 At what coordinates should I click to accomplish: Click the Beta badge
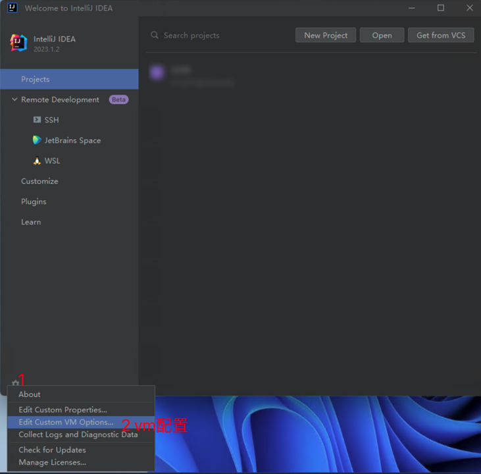[118, 99]
